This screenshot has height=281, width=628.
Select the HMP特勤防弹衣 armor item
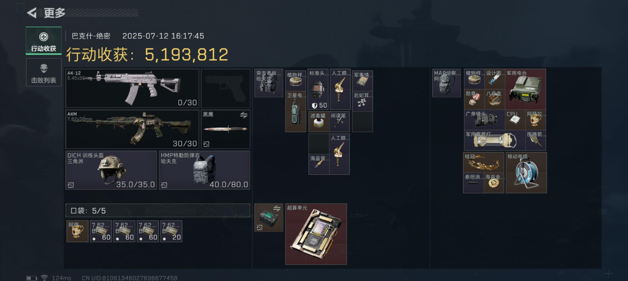point(204,170)
